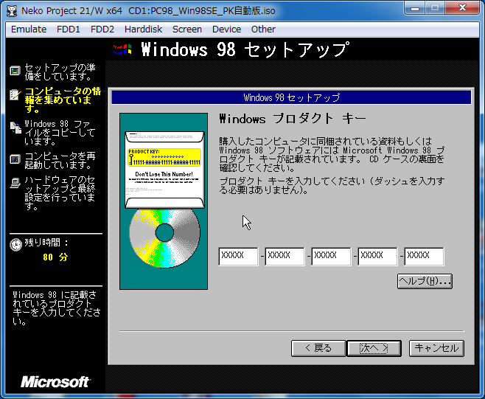Click the restart computer step icon
Viewport: 485px width, 399px height.
click(x=15, y=159)
